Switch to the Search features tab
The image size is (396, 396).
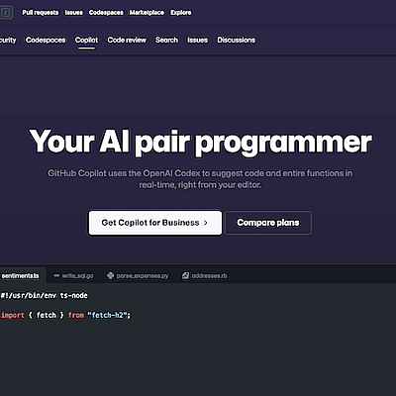click(166, 40)
